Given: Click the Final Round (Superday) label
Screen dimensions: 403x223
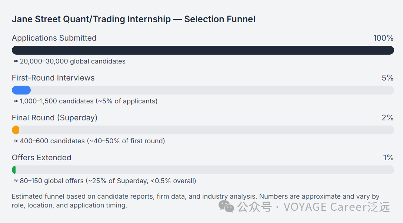Looking at the screenshot, I should point(54,118).
